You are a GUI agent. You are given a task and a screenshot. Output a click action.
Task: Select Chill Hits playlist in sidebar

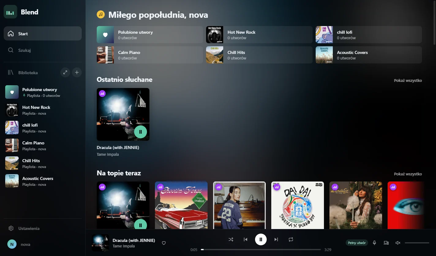43,163
